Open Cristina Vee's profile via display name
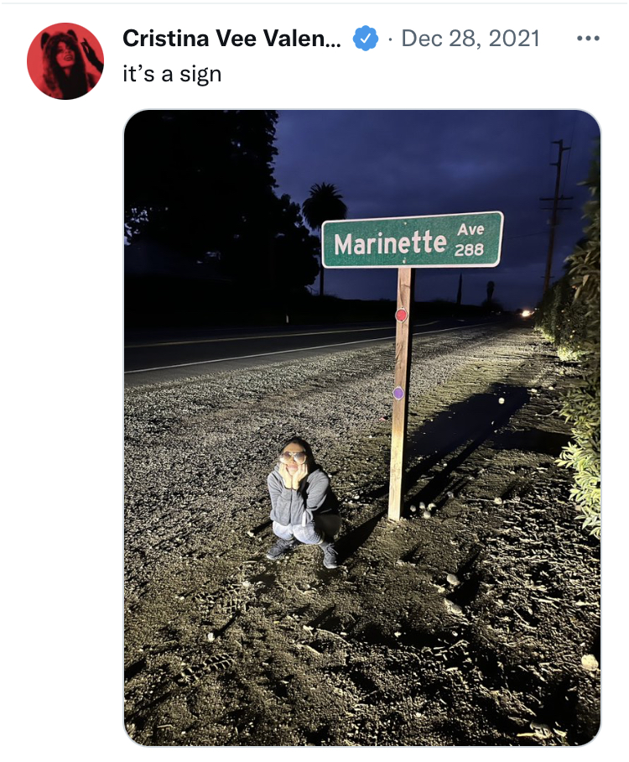 point(231,39)
